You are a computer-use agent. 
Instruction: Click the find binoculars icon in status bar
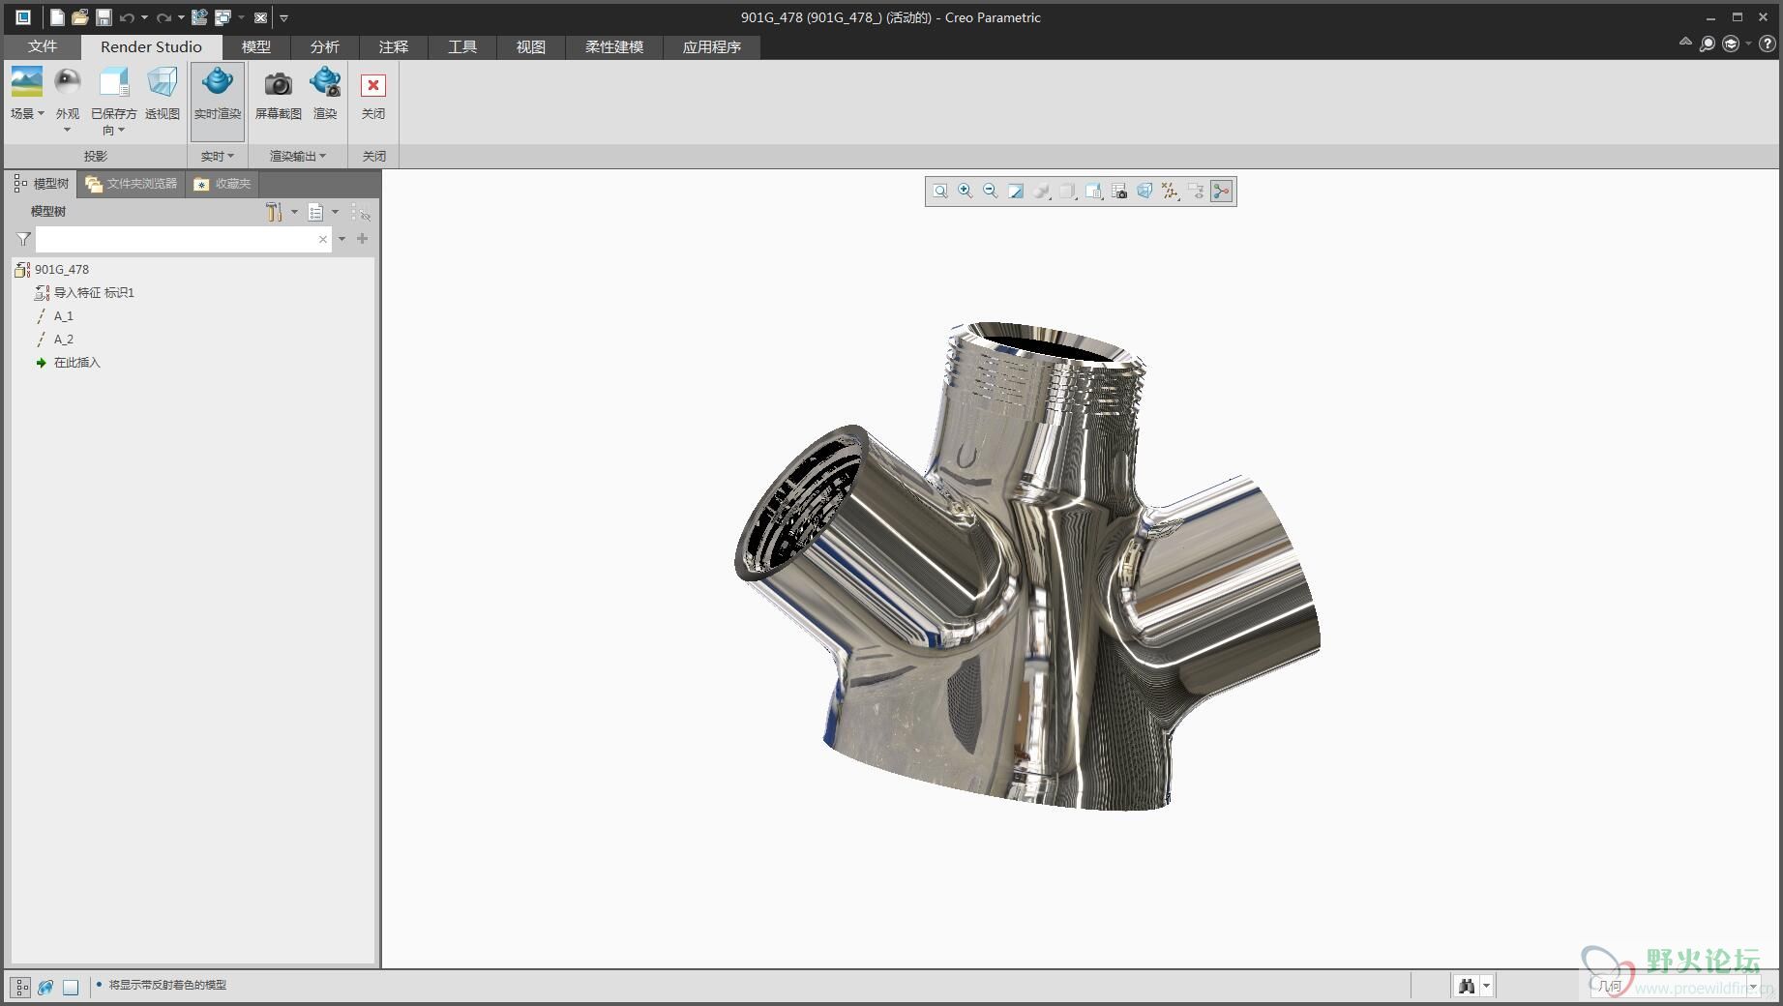point(1467,986)
